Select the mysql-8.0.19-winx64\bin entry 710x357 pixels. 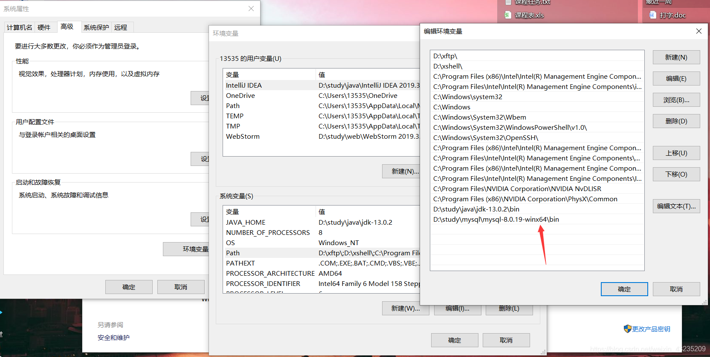537,220
